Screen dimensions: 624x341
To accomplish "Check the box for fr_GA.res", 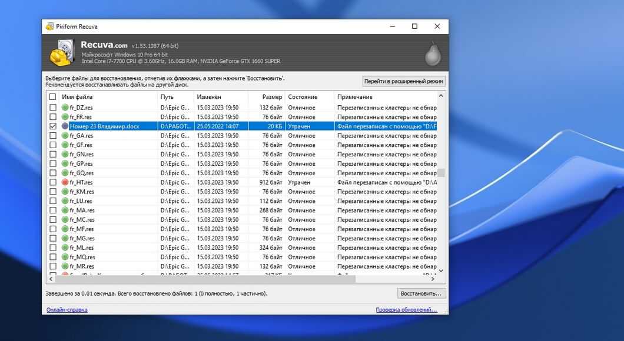I will tap(53, 136).
